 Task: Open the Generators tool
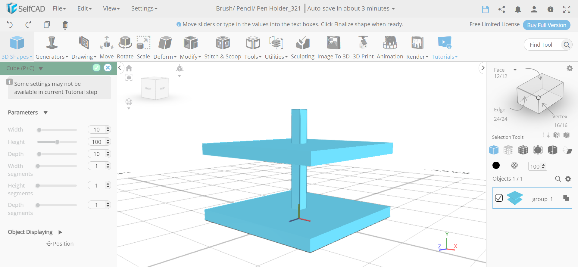(x=52, y=47)
